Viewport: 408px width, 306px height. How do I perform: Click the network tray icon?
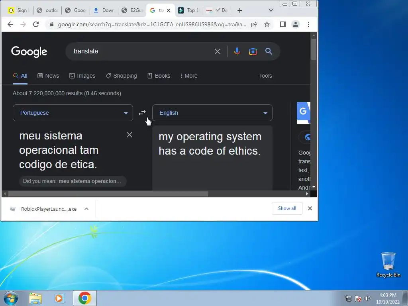348,298
